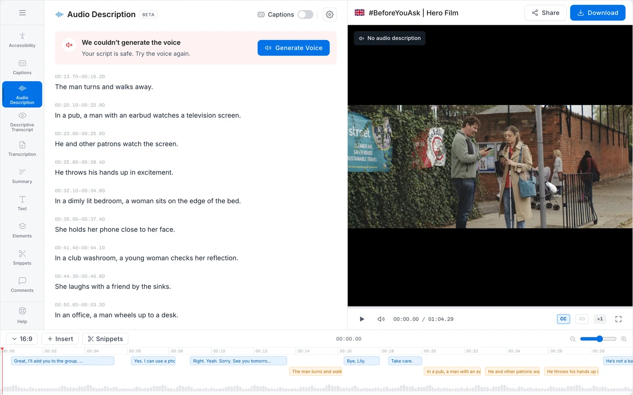The width and height of the screenshot is (633, 395).
Task: Select 'In an office, a man wheels up' line
Action: tap(117, 315)
